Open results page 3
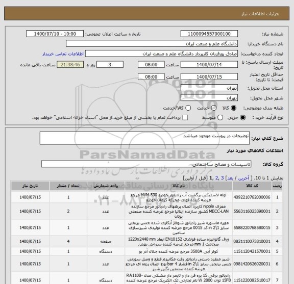The image size is (294, 284). point(223,178)
